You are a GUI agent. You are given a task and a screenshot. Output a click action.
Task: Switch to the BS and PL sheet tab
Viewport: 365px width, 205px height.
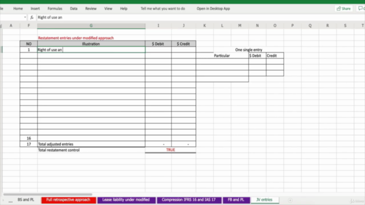click(26, 200)
